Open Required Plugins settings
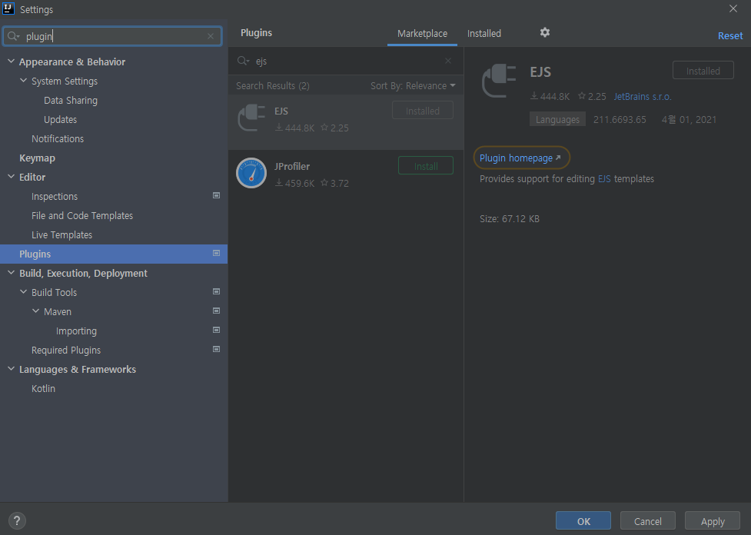This screenshot has width=751, height=535. pos(65,350)
